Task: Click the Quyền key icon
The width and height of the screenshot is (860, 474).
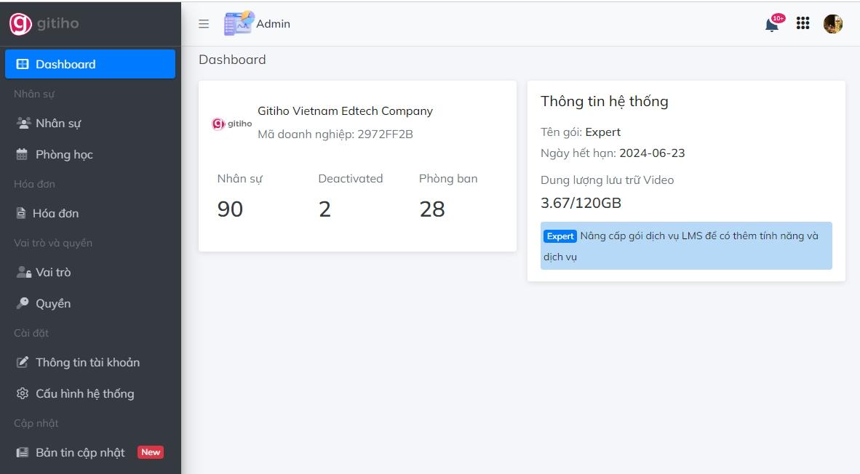Action: (20, 303)
